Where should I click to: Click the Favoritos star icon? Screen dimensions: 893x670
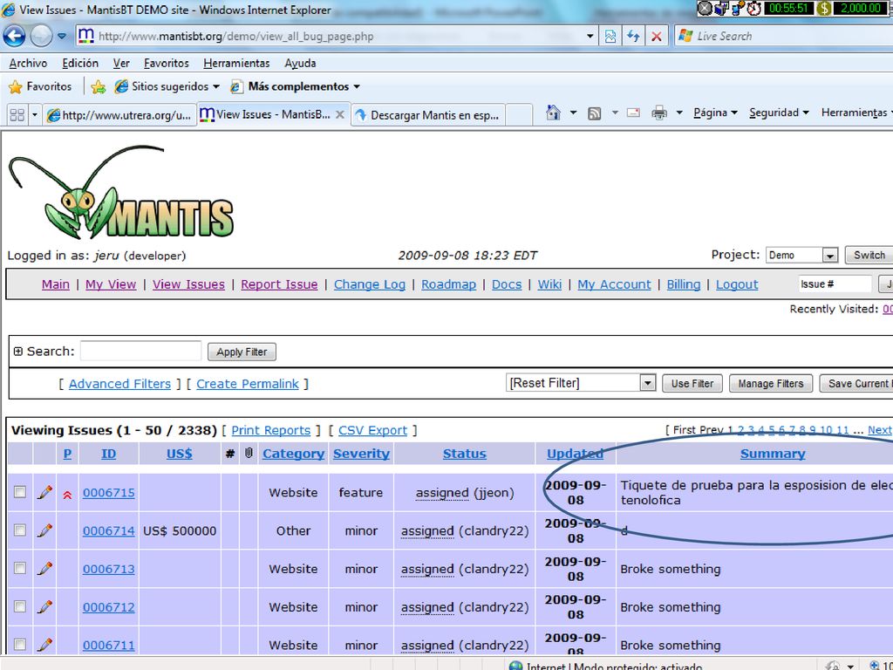coord(16,86)
